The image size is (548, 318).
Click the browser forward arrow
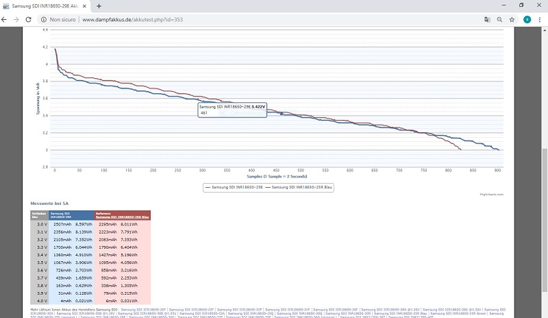click(16, 20)
